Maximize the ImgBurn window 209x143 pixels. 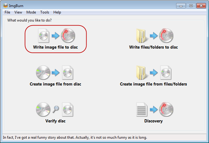coord(191,6)
